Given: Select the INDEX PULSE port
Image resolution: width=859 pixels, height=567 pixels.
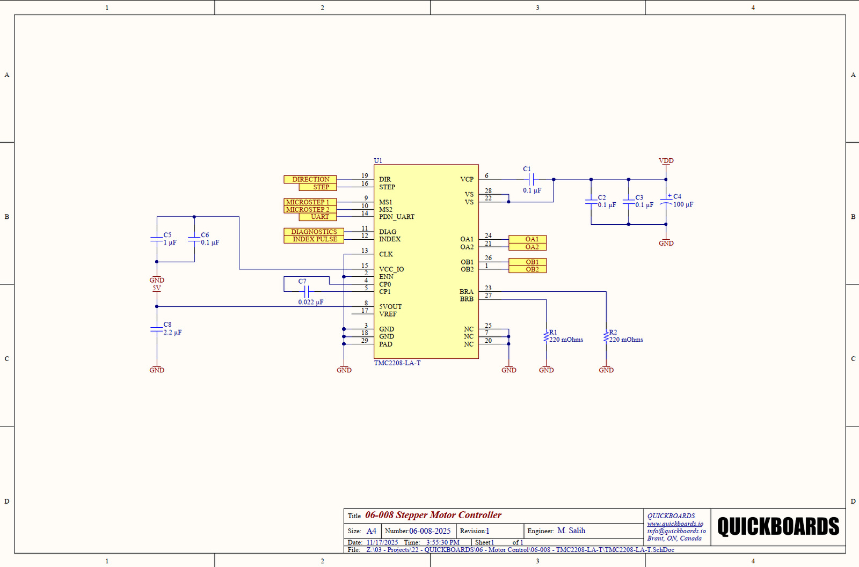Looking at the screenshot, I should [314, 239].
